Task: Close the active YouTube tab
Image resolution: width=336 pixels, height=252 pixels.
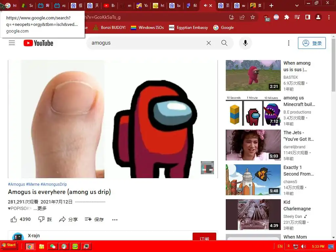Action: tap(211, 6)
